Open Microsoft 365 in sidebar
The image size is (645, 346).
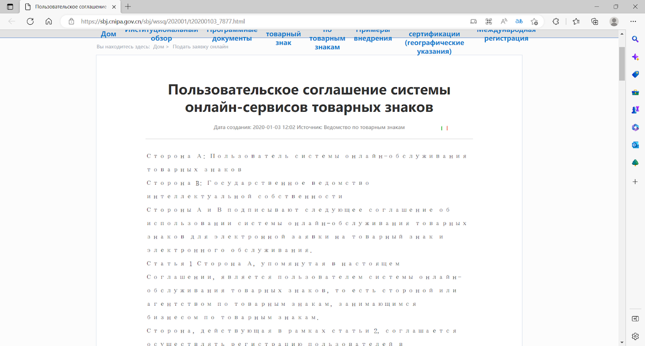tap(635, 127)
